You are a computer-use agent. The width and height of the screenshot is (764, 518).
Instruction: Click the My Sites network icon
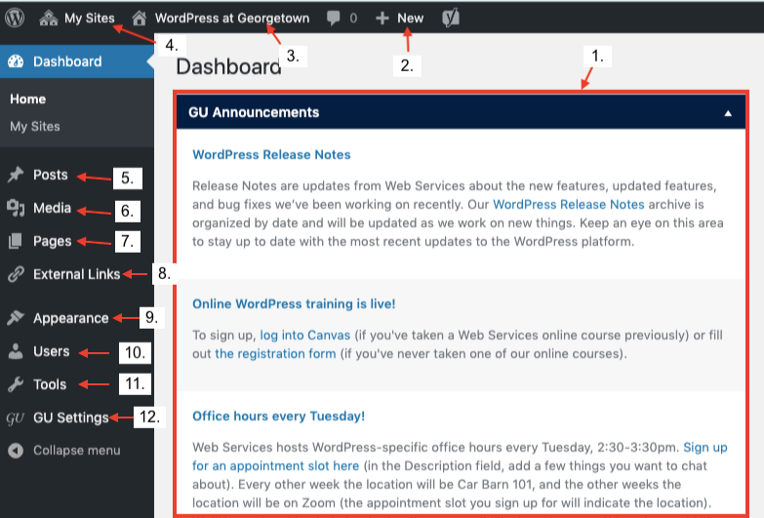[48, 18]
